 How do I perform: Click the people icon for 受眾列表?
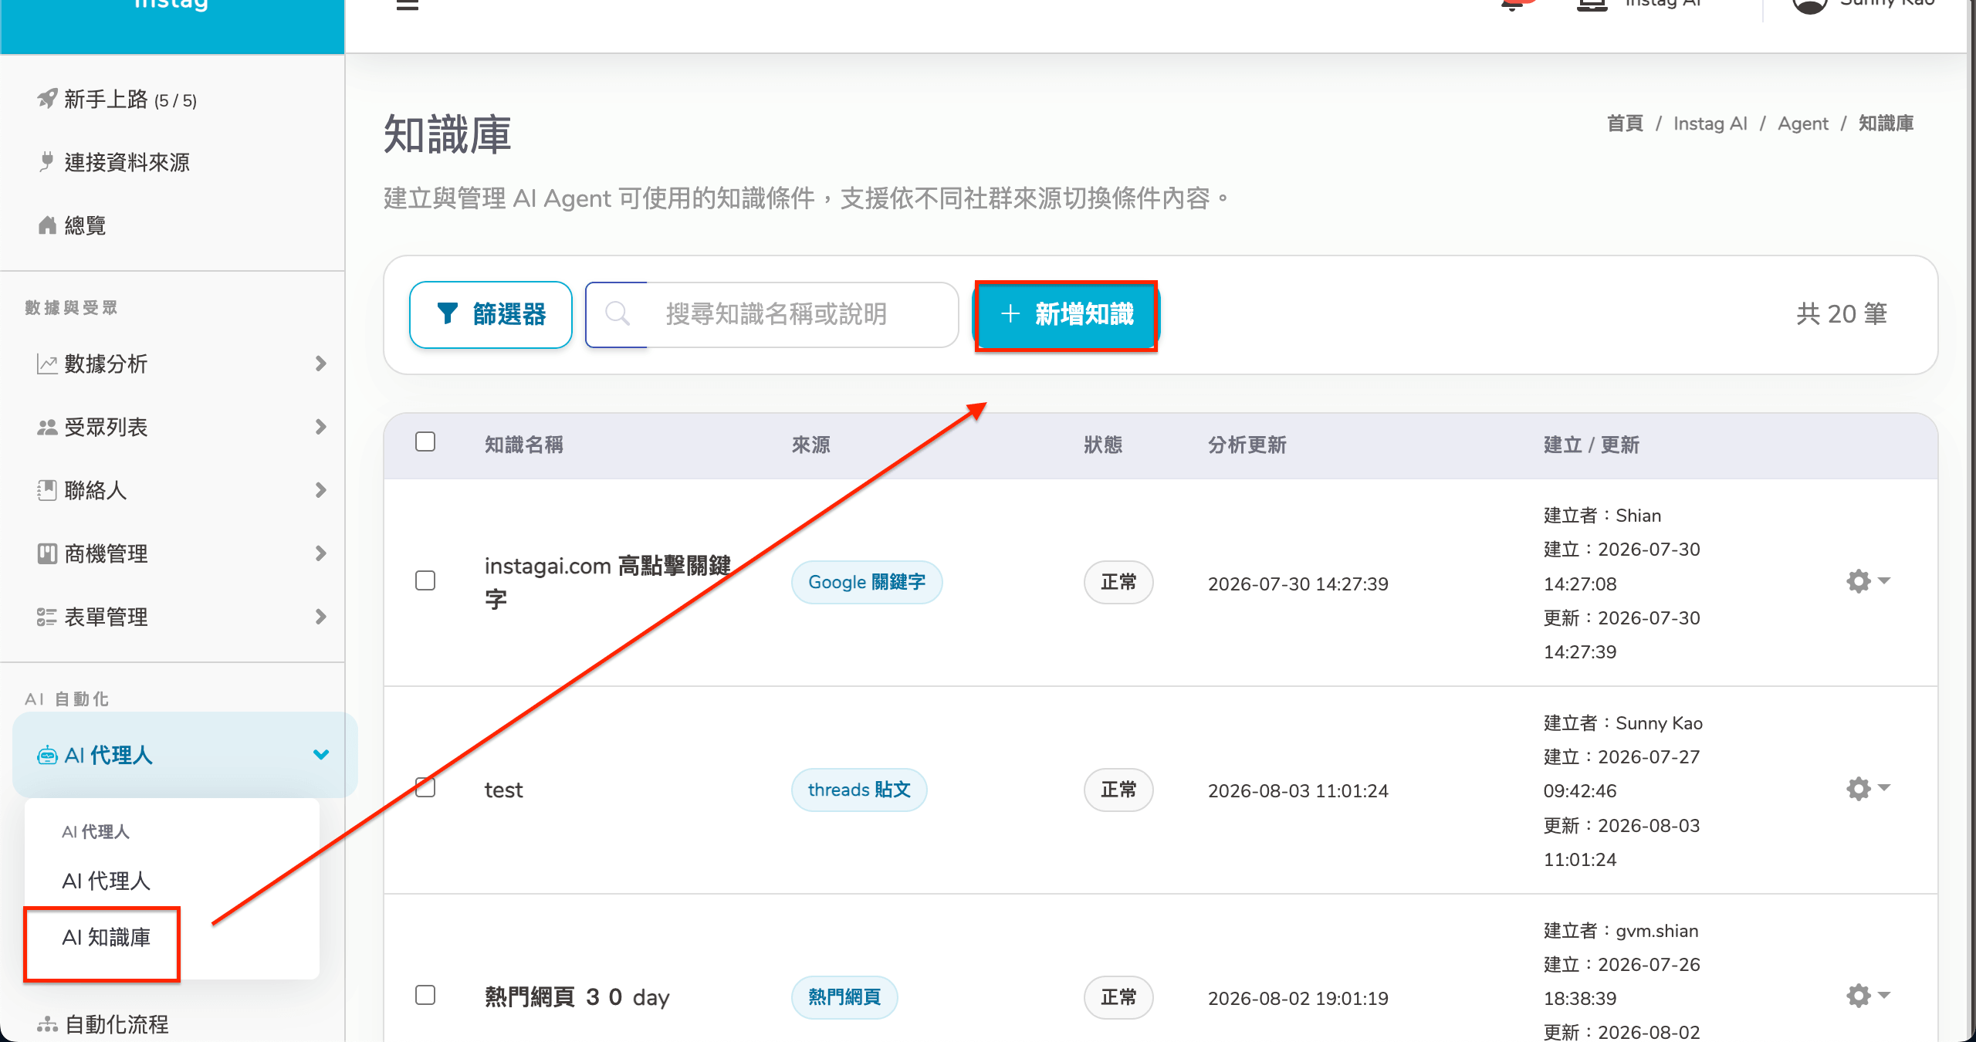pos(47,427)
